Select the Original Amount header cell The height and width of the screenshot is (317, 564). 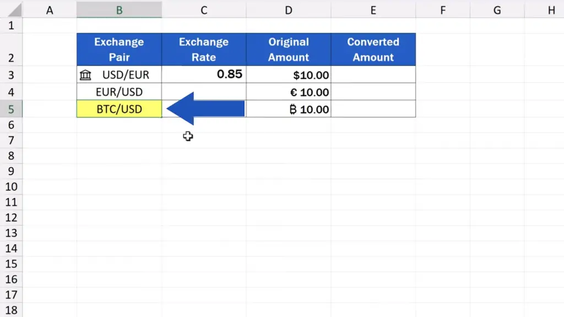point(289,50)
